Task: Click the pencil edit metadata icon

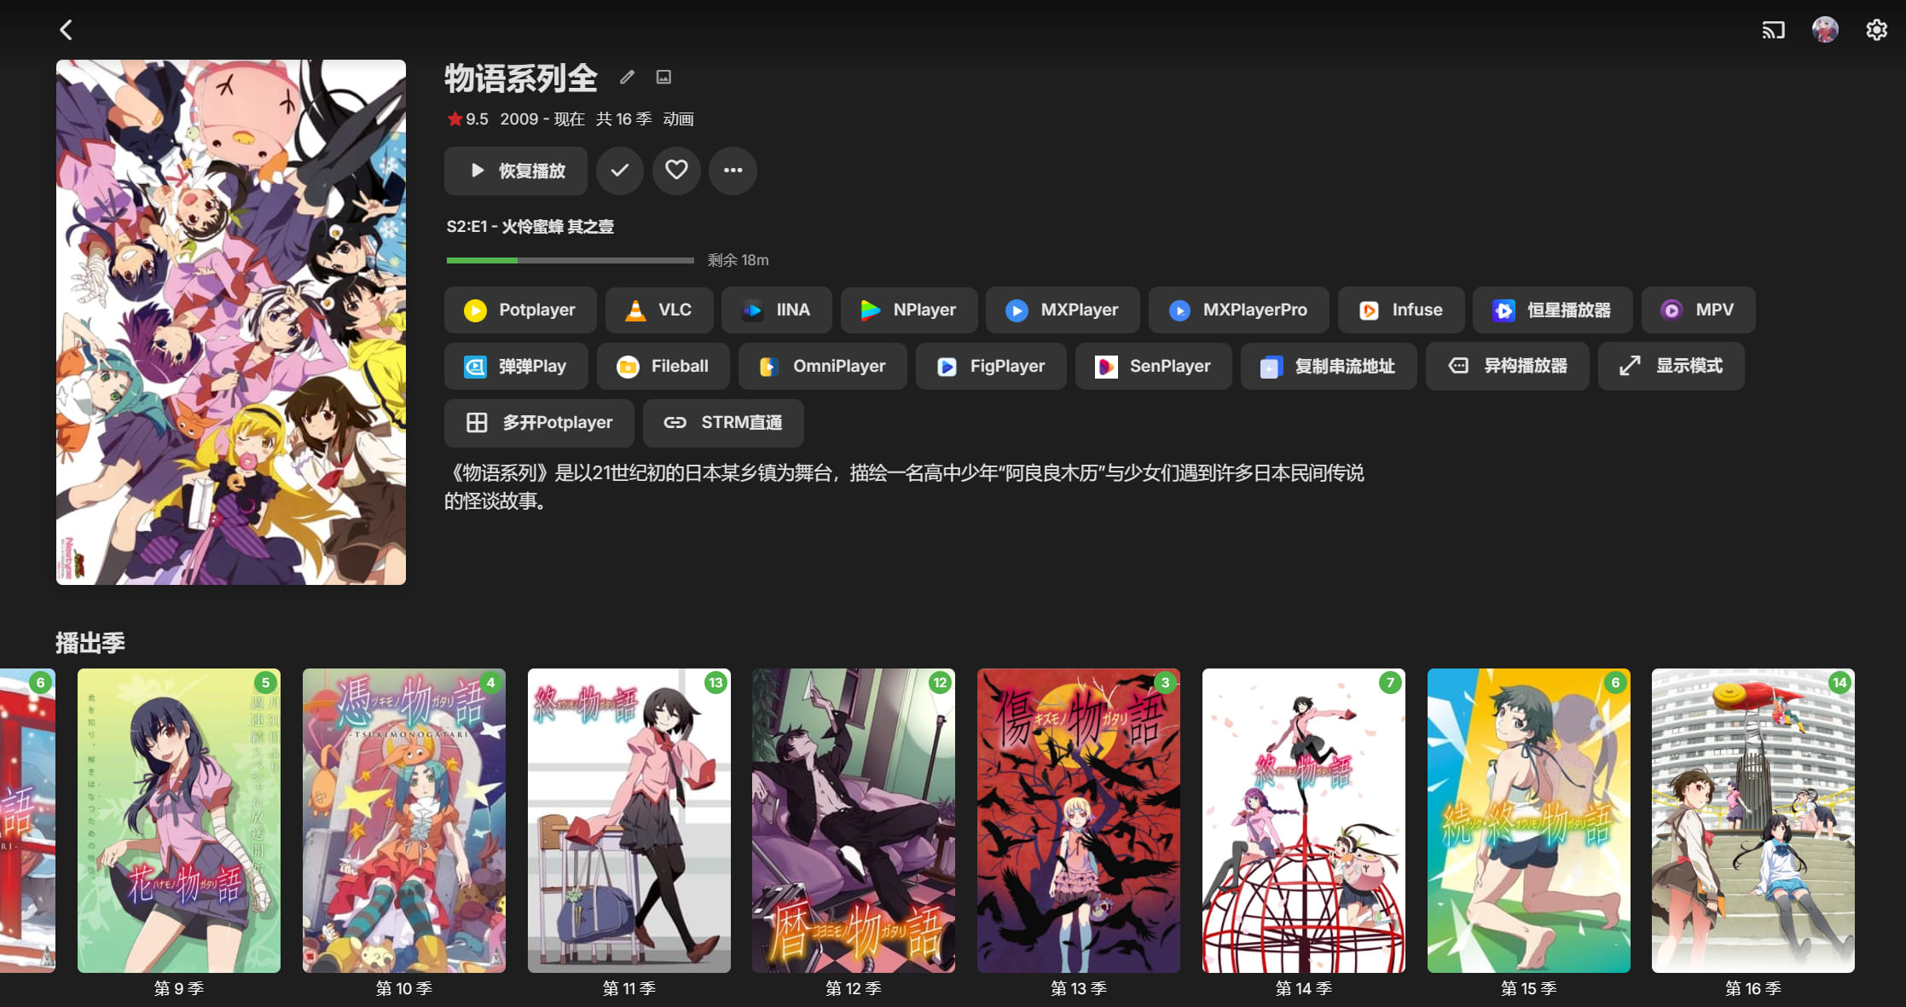Action: click(x=627, y=78)
